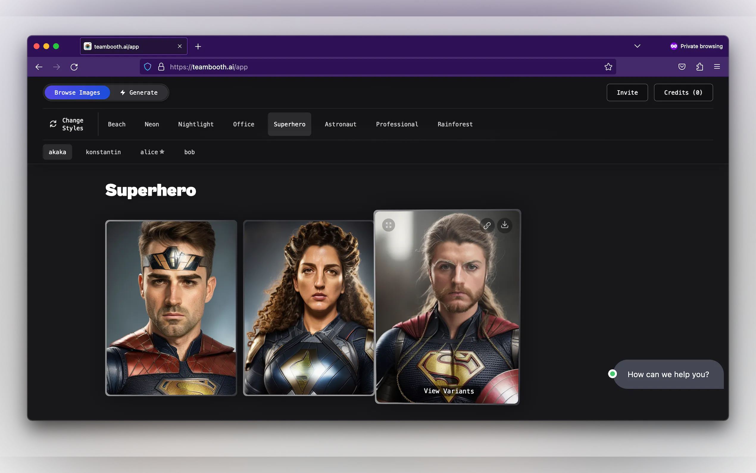
Task: Open the Astronaut style tab
Action: click(340, 124)
